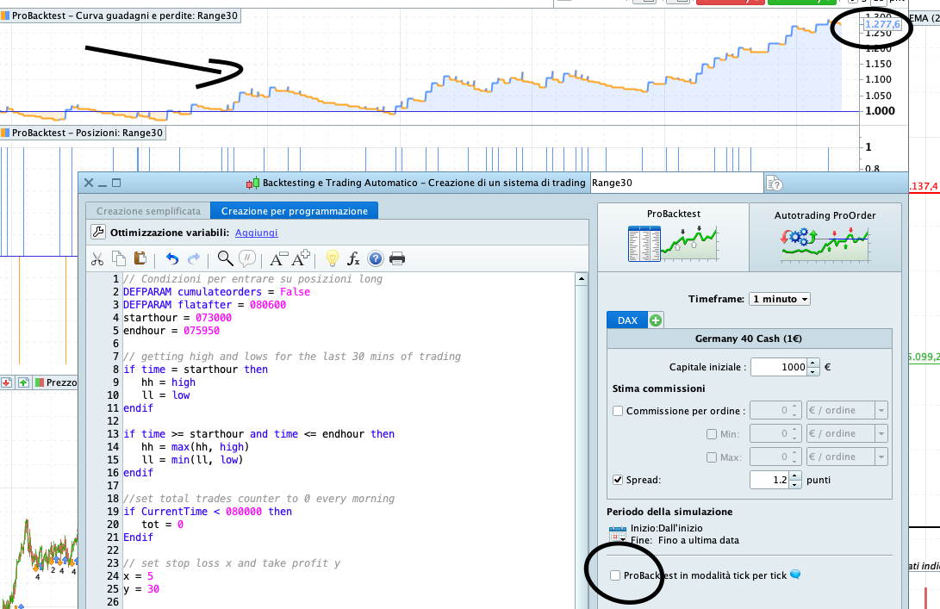Click code line endhour = 075950
This screenshot has height=609, width=940.
pos(171,330)
